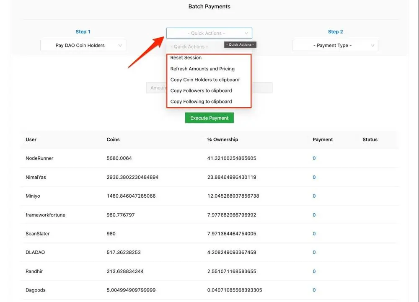Collapse the Quick Actions dropdown
The width and height of the screenshot is (419, 302).
[209, 33]
